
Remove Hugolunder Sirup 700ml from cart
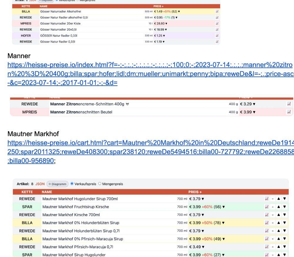[x=273, y=199]
